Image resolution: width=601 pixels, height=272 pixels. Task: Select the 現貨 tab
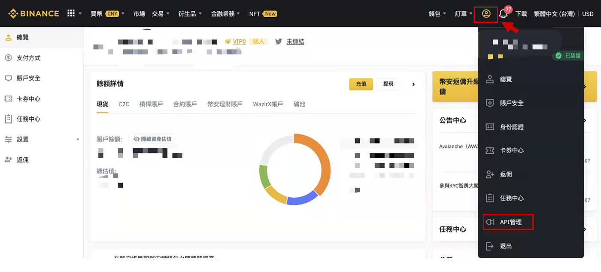[102, 104]
